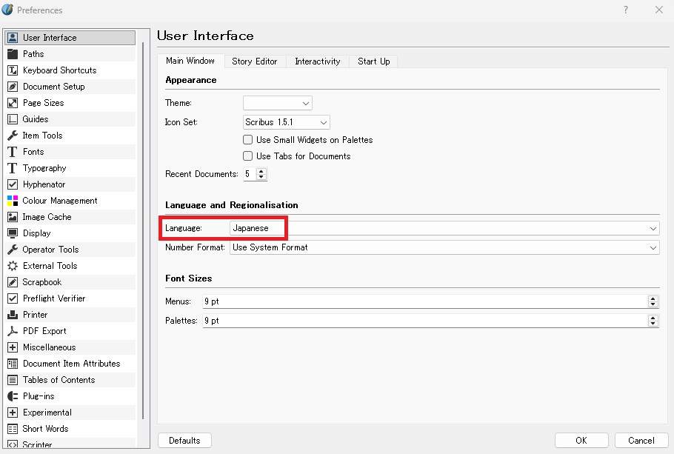674x454 pixels.
Task: Click the PDF Export icon
Action: pos(13,331)
